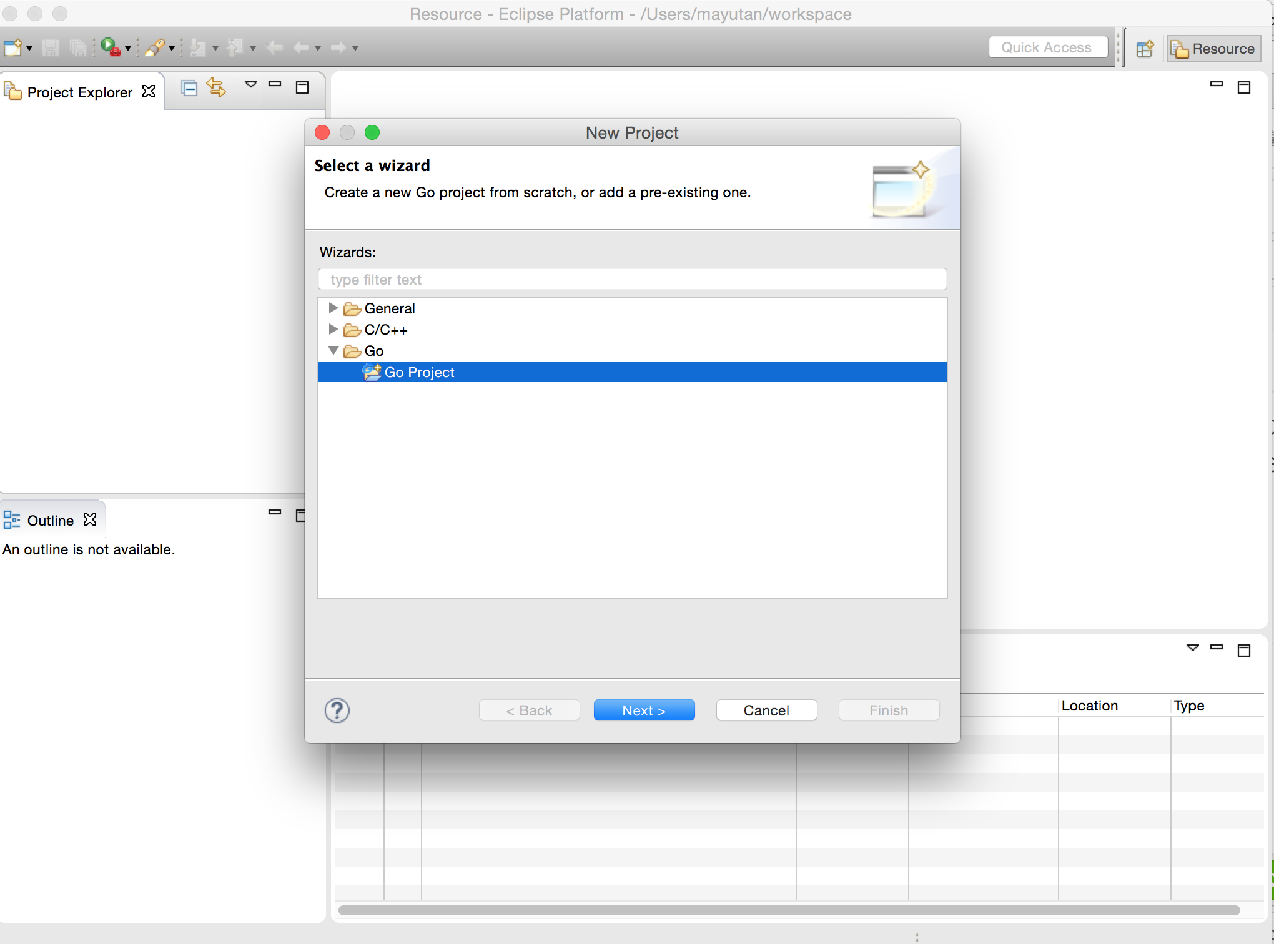Click the Back button in wizard
The image size is (1274, 944).
[x=529, y=710]
